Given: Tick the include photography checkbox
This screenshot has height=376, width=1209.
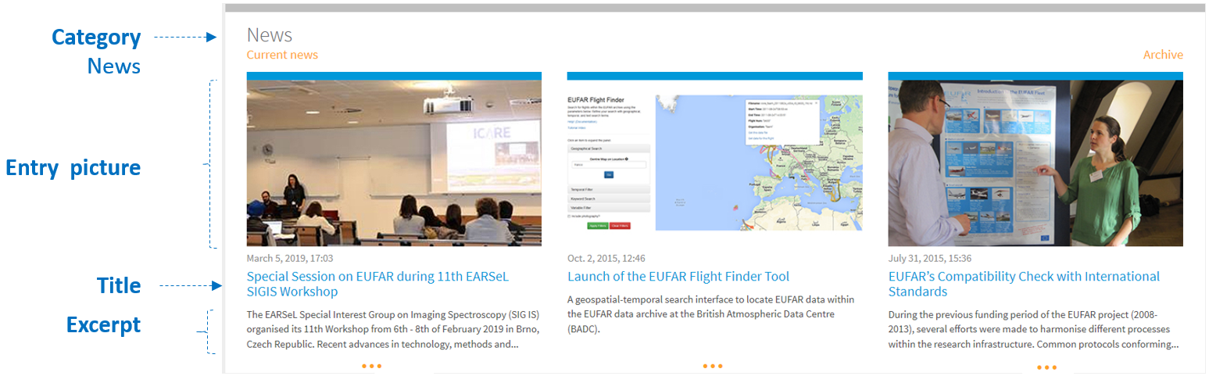Looking at the screenshot, I should [570, 216].
